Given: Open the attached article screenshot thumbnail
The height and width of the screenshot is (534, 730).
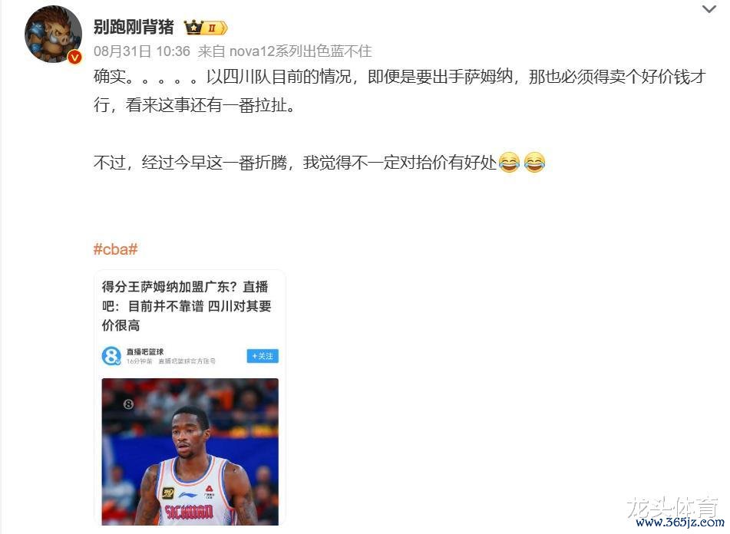Looking at the screenshot, I should [190, 397].
